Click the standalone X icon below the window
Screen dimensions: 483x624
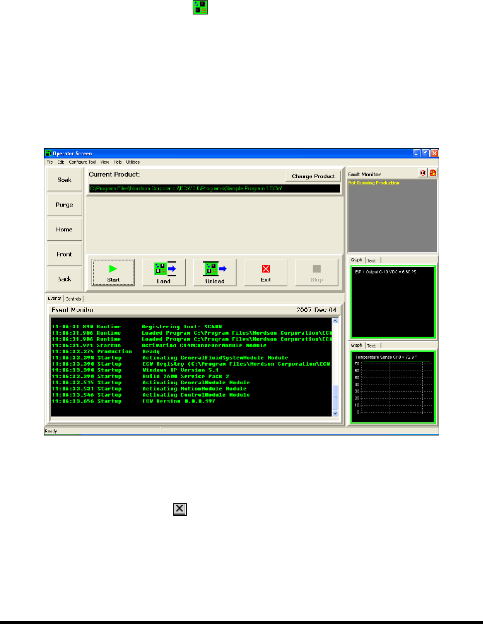180,509
